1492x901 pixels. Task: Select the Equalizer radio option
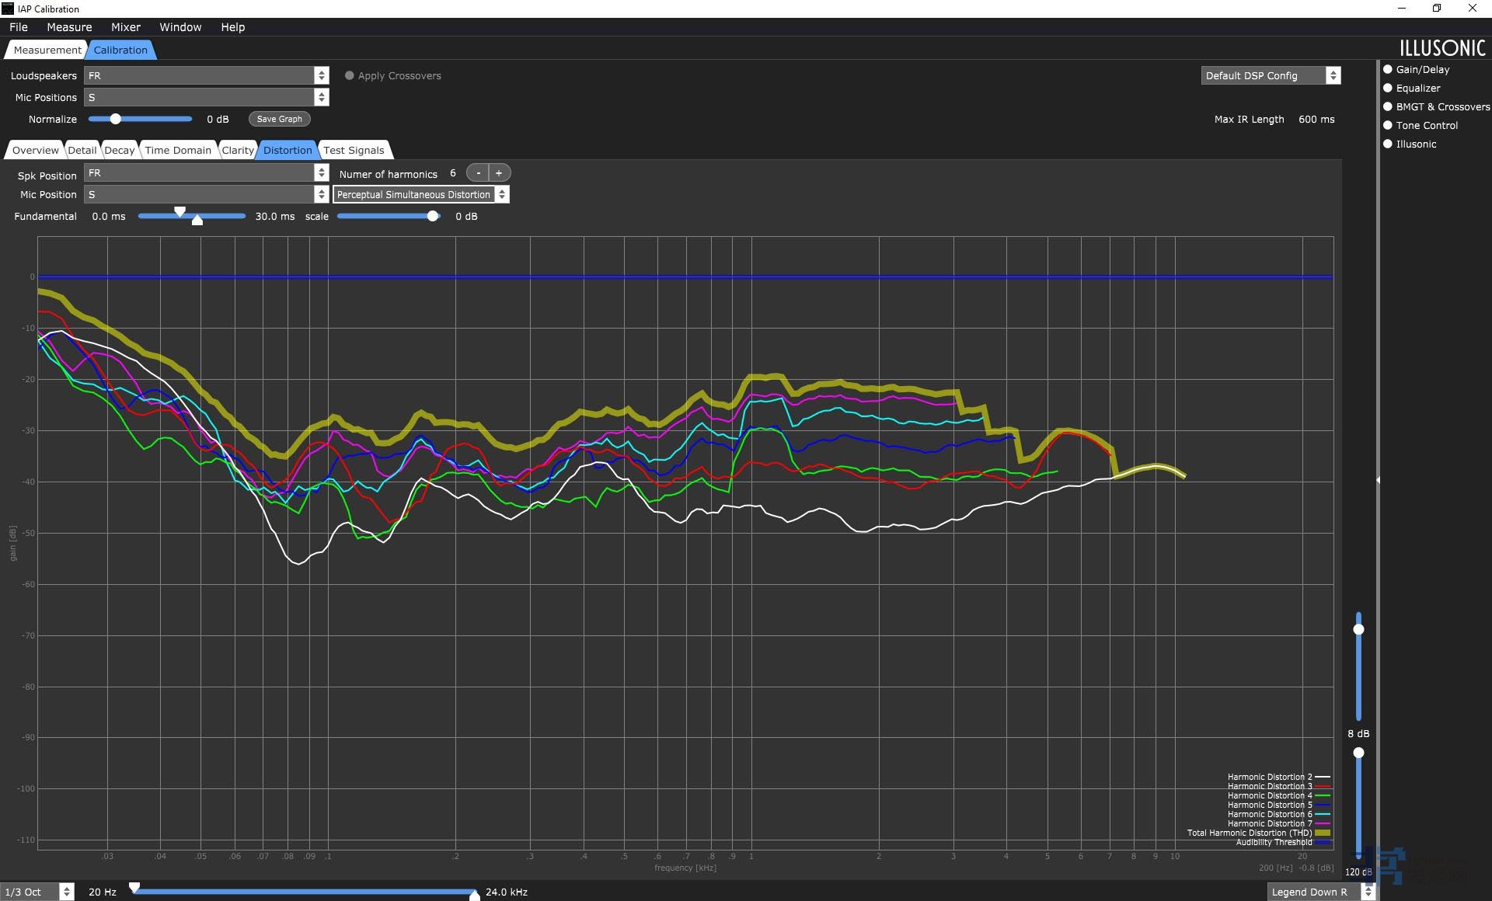(1388, 88)
